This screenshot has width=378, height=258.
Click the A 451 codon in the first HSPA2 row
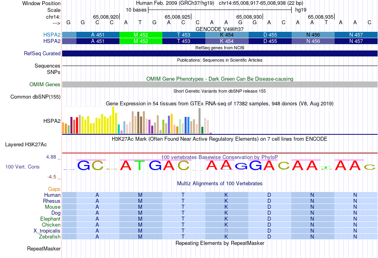[x=97, y=35]
